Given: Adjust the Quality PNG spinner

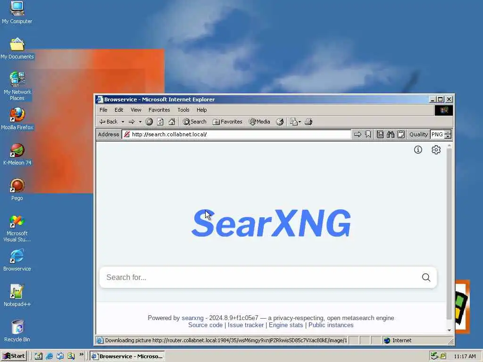Looking at the screenshot, I should [x=448, y=134].
